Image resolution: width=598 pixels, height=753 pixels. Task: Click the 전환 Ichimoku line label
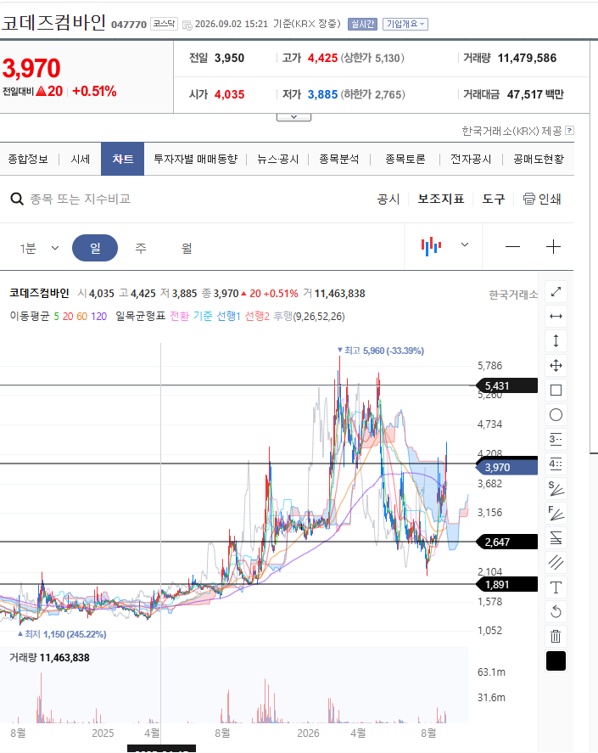[x=180, y=316]
